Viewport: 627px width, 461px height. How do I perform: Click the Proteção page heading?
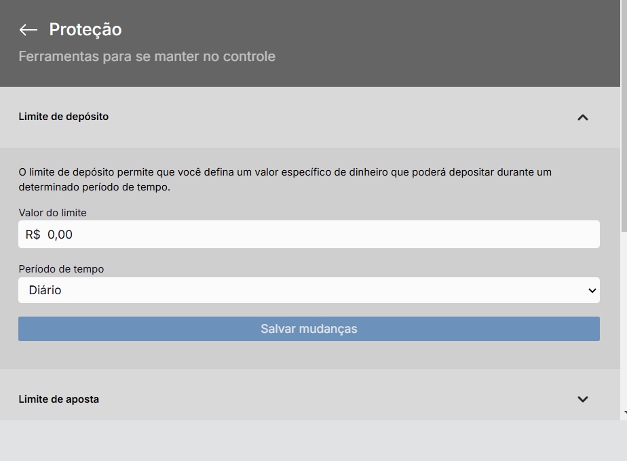click(85, 30)
